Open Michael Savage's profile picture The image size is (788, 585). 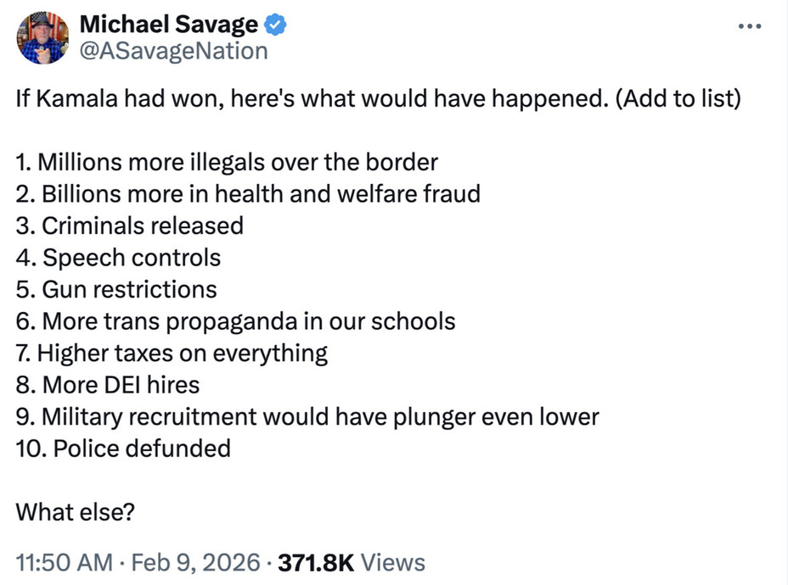tap(42, 38)
